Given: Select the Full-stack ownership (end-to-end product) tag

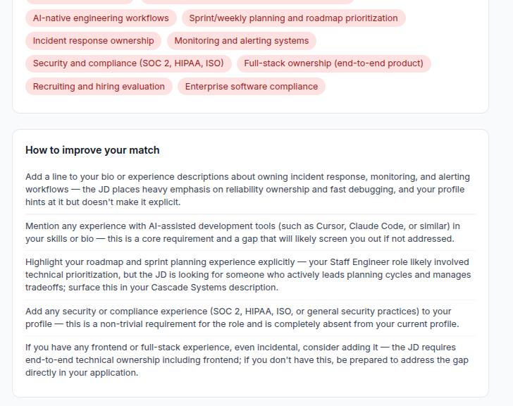Looking at the screenshot, I should pyautogui.click(x=333, y=63).
